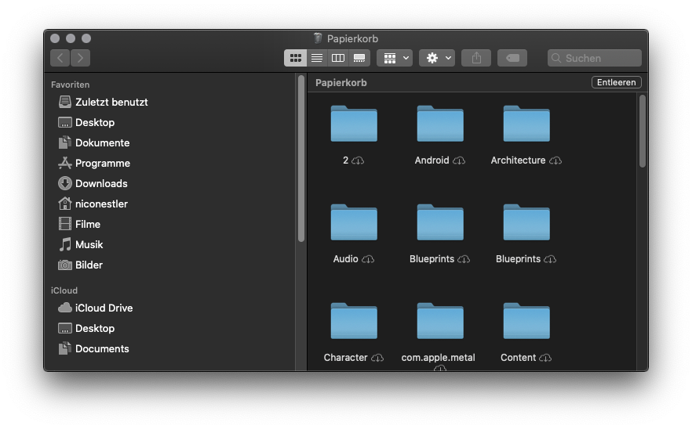Select the Android folder
The image size is (692, 429).
(439, 125)
